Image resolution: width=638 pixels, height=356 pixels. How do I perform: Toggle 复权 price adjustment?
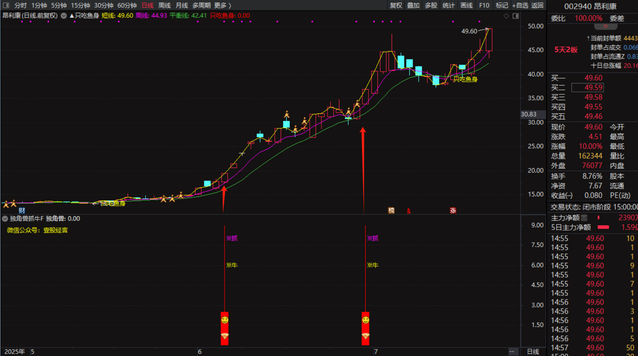click(x=396, y=5)
